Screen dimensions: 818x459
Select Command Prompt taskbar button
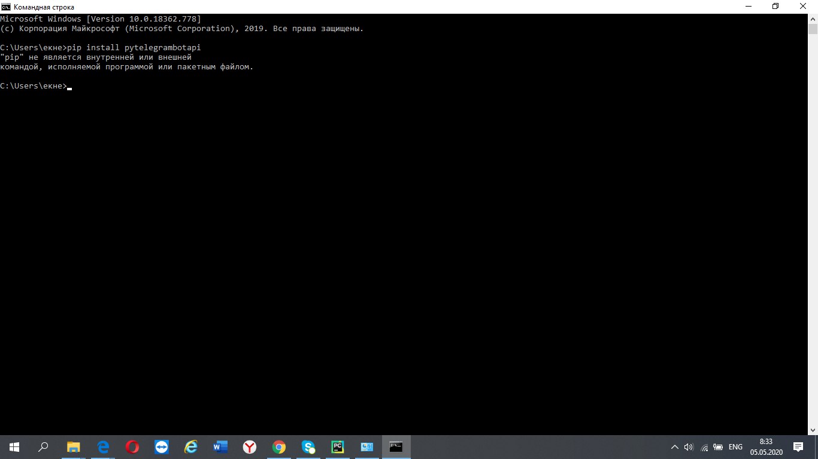396,446
